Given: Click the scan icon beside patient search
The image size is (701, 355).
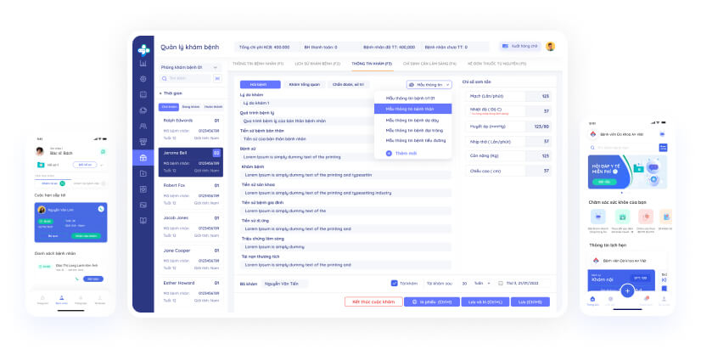Looking at the screenshot, I should 217,78.
